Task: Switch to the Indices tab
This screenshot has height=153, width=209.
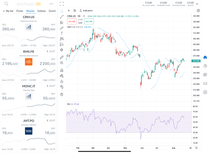Action: click(x=41, y=11)
